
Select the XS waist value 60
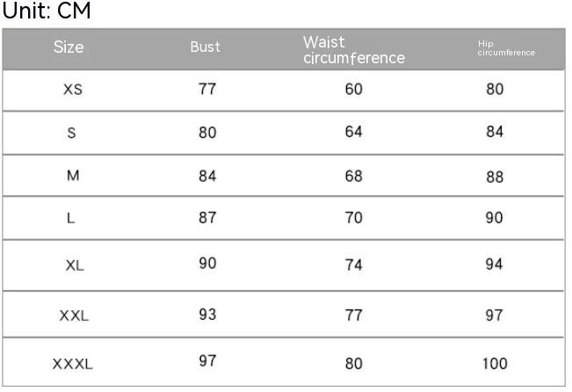[353, 90]
